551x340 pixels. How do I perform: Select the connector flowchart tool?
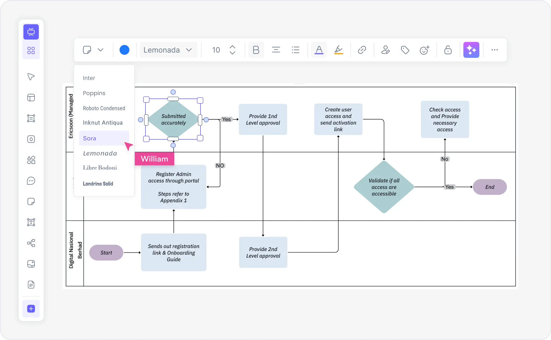point(31,243)
